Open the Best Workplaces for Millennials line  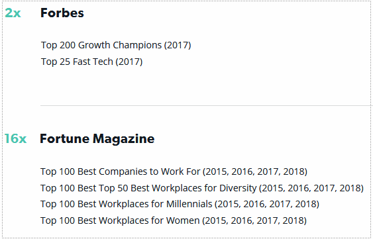point(180,204)
